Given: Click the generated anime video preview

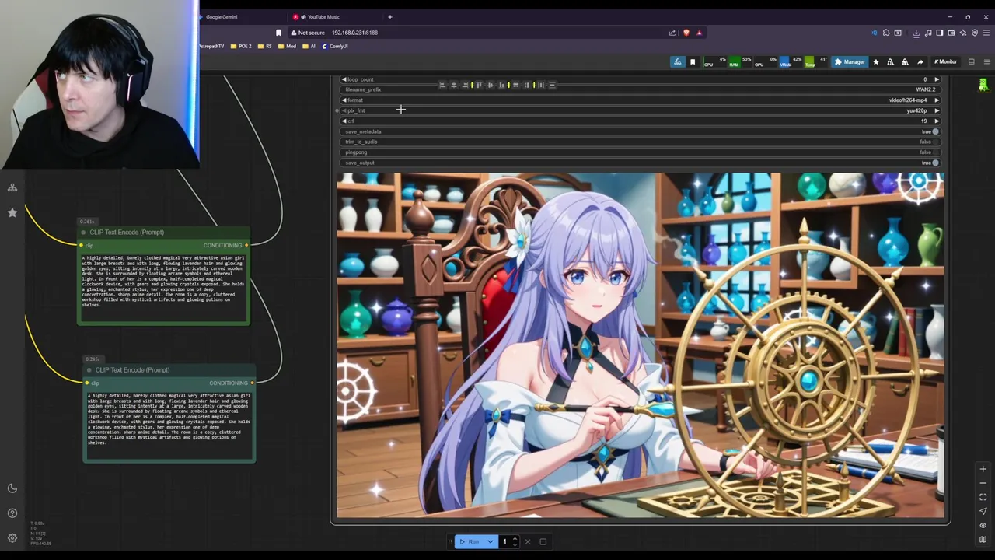Looking at the screenshot, I should 641,345.
